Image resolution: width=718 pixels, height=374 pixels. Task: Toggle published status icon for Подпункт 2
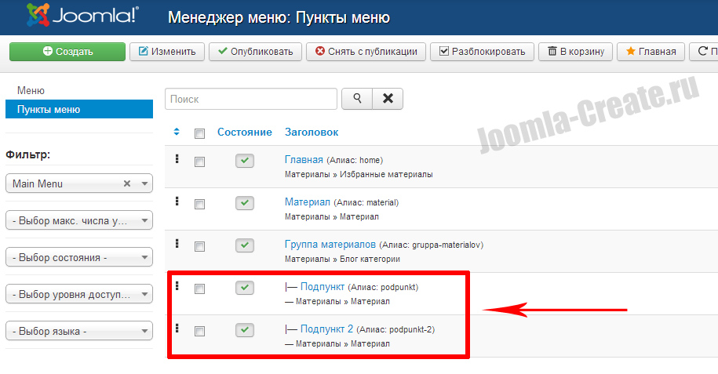[246, 330]
